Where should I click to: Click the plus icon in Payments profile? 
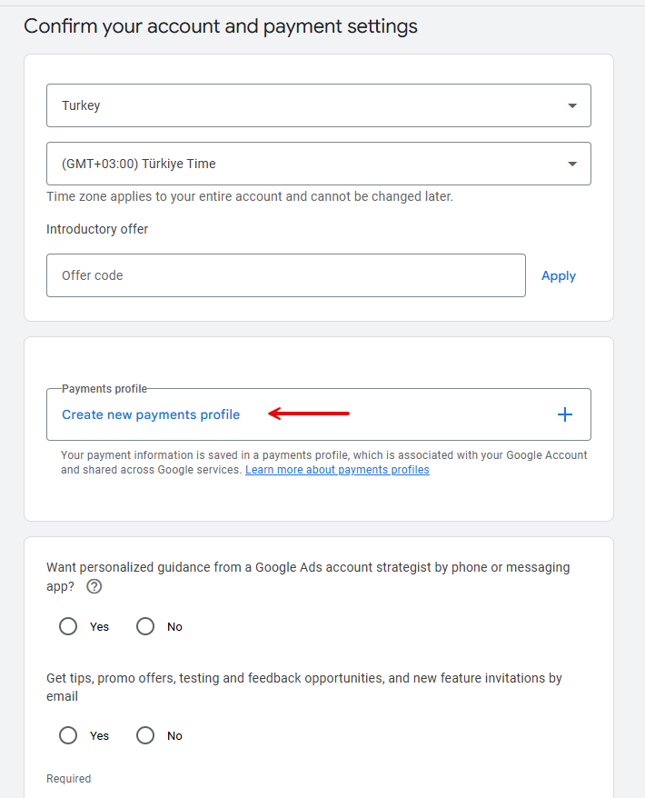564,414
